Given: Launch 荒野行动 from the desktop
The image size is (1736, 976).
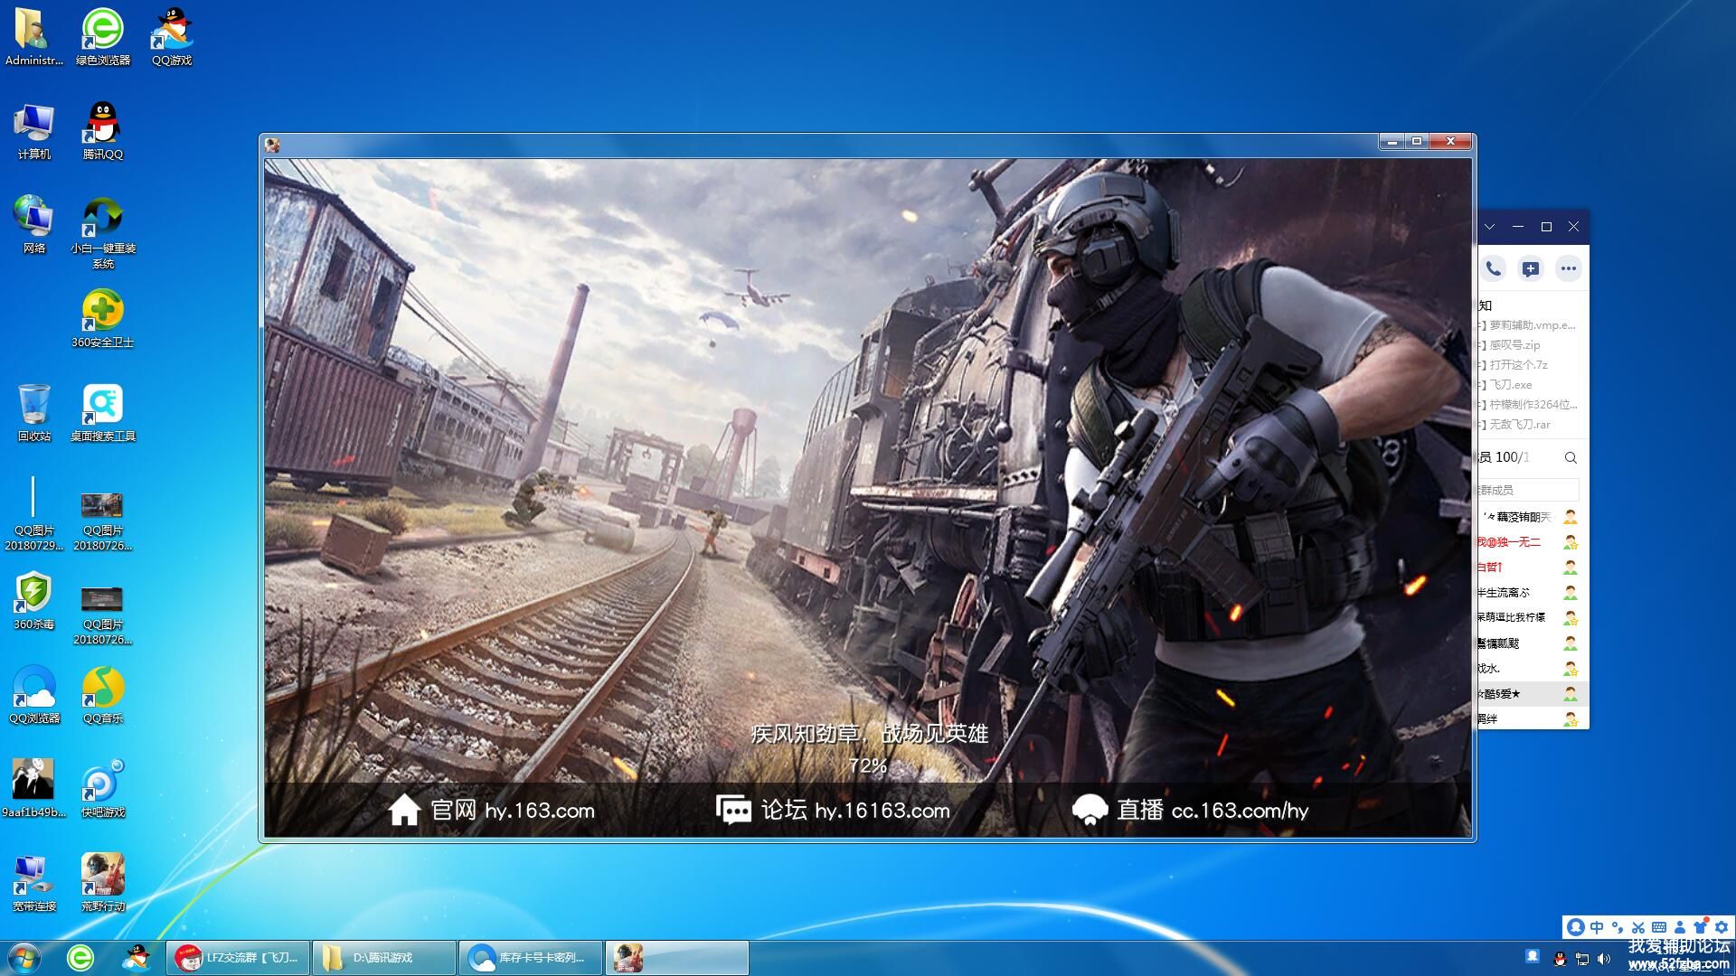Looking at the screenshot, I should pyautogui.click(x=102, y=883).
